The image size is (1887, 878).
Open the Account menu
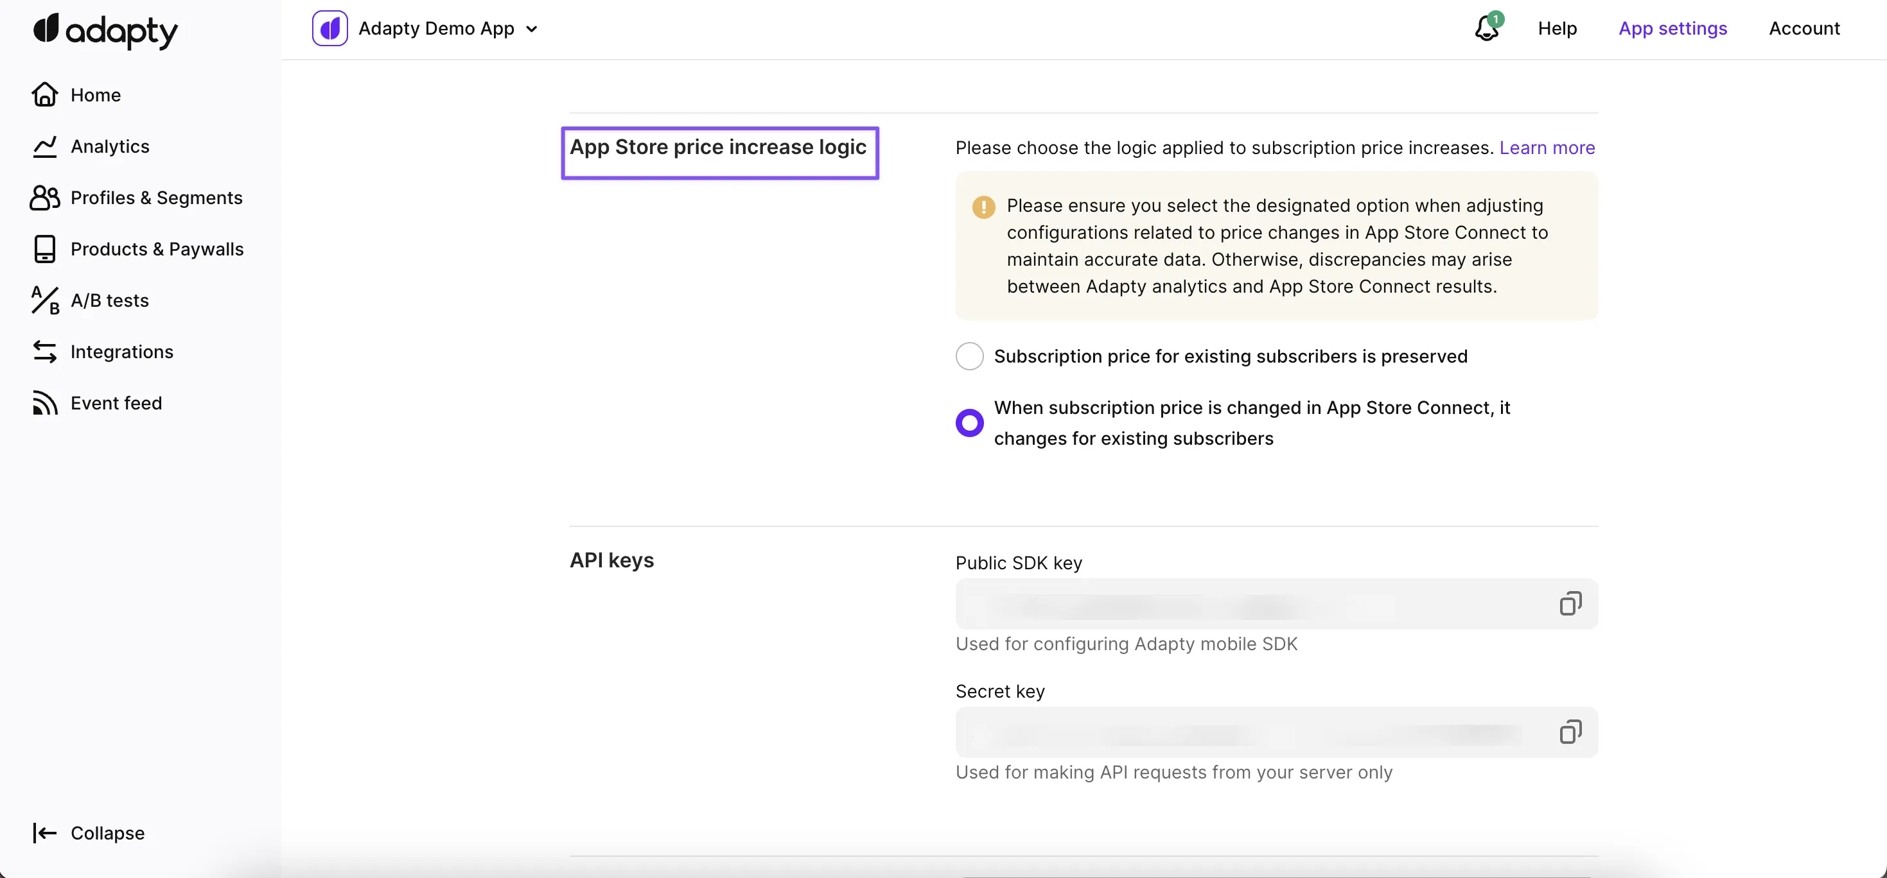pyautogui.click(x=1804, y=28)
